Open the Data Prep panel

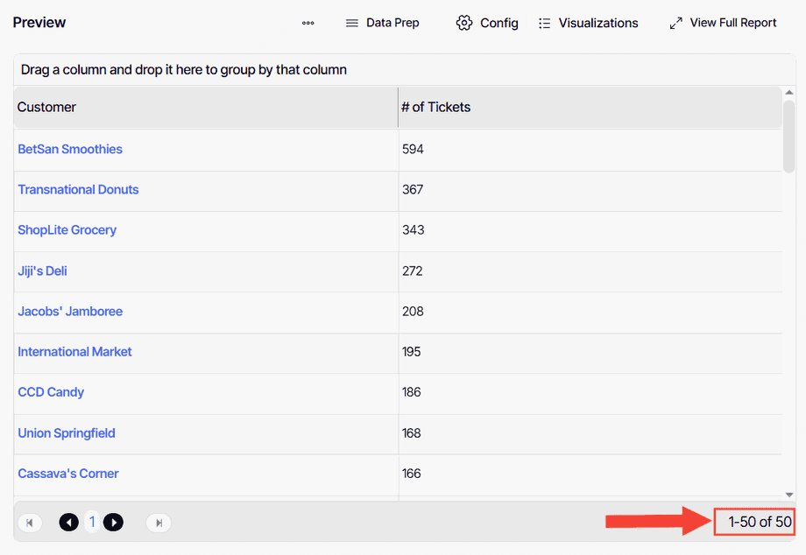coord(382,24)
